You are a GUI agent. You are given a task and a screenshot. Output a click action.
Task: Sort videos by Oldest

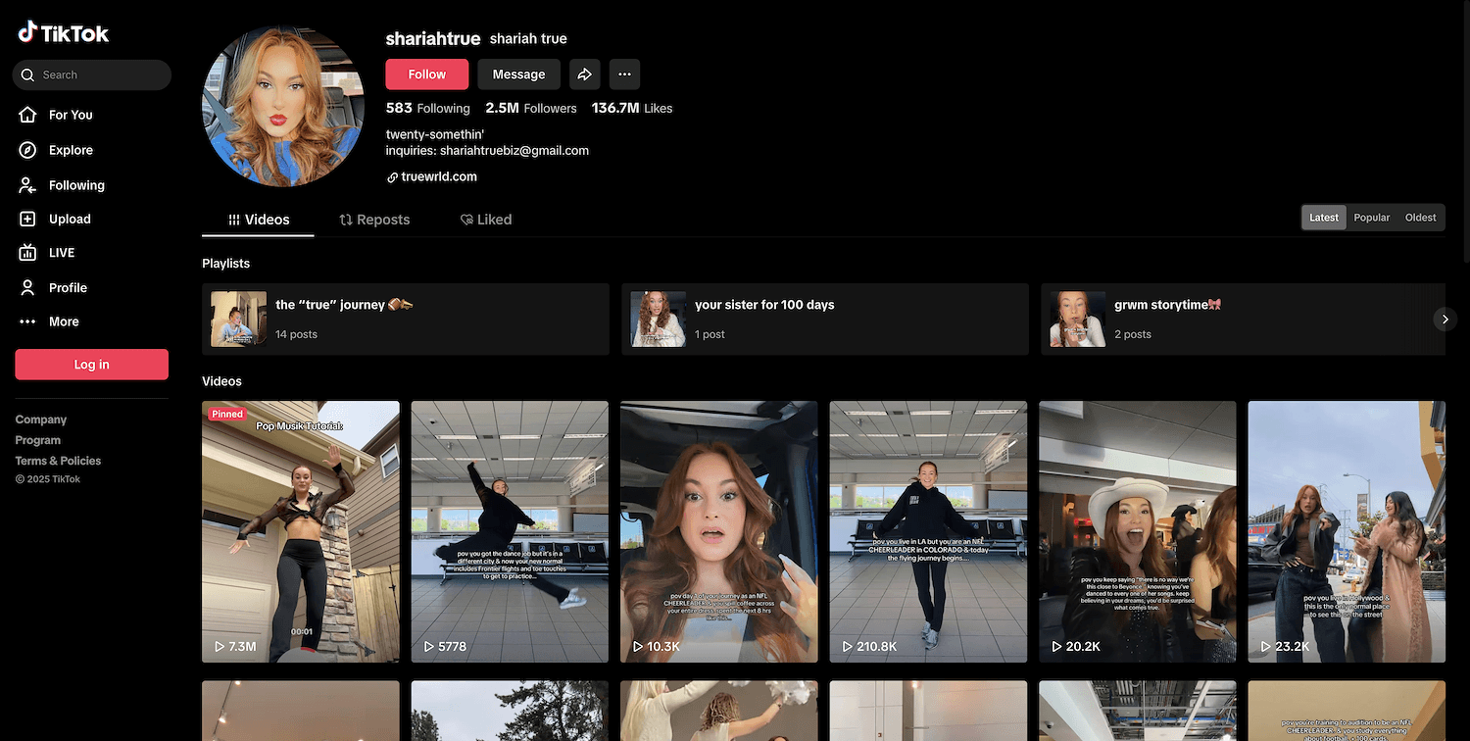[x=1420, y=218]
